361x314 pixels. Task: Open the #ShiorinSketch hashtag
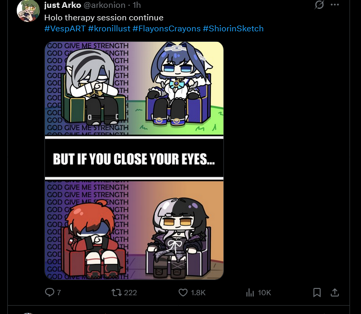tap(233, 29)
